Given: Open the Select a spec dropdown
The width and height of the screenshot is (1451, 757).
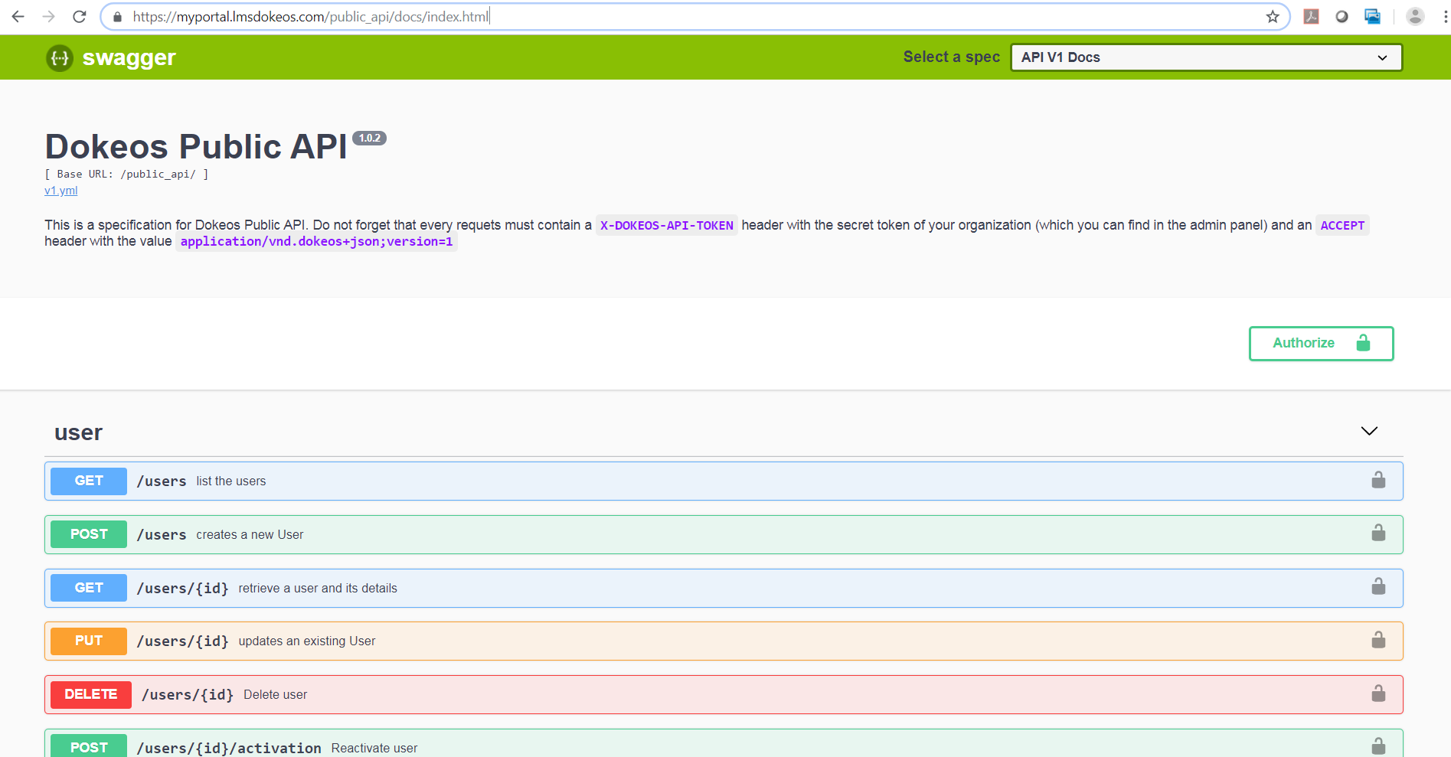Looking at the screenshot, I should coord(1206,57).
